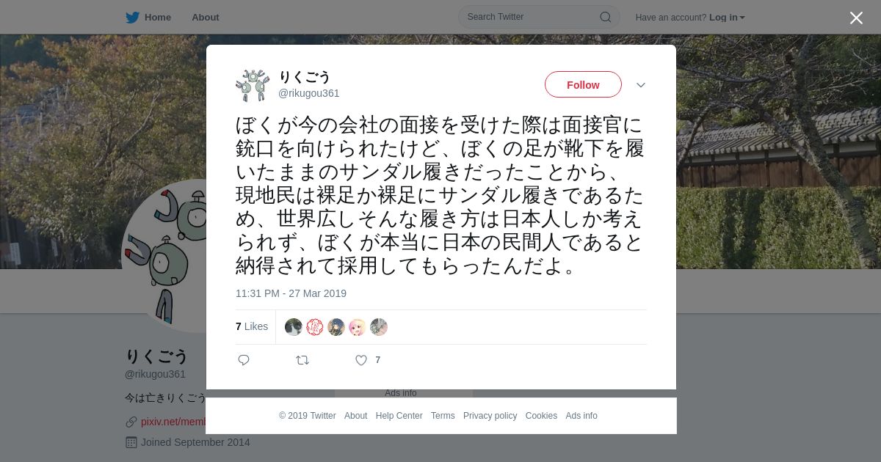This screenshot has height=462, width=881.
Task: Click the retweet arrows icon
Action: (x=302, y=360)
